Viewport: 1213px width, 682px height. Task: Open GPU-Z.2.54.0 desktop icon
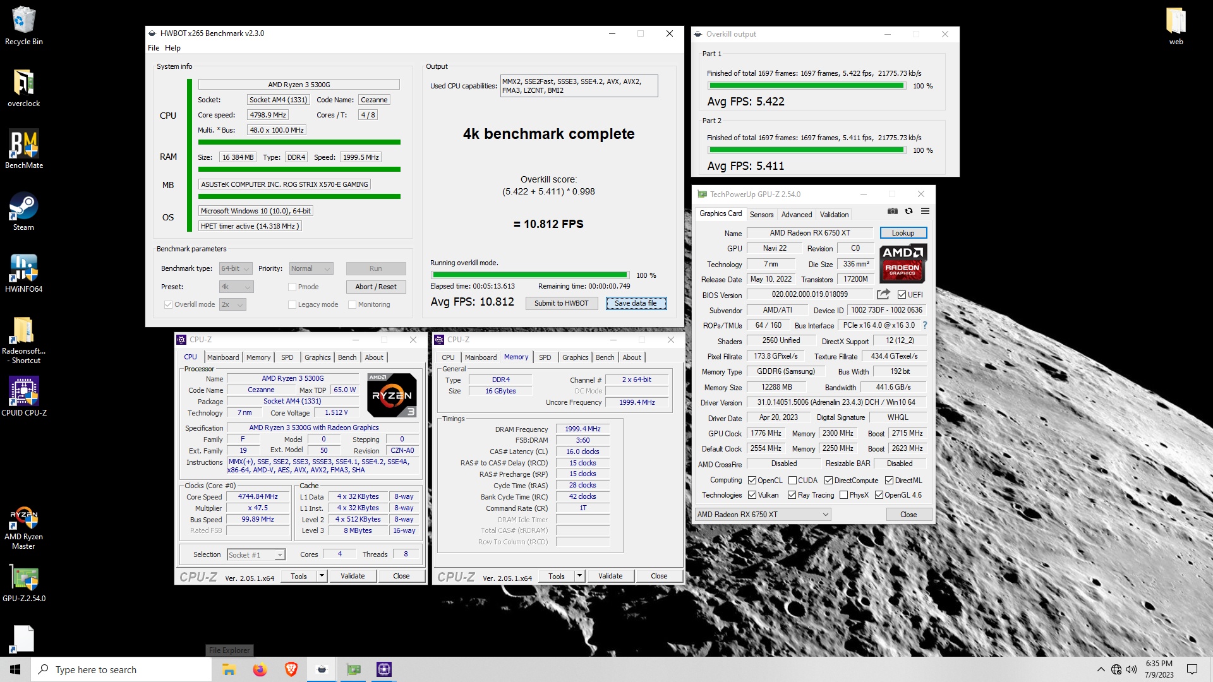(24, 583)
